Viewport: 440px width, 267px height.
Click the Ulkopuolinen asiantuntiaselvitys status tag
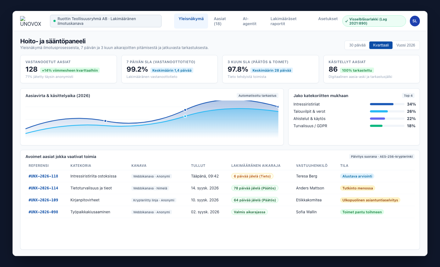[x=370, y=200]
